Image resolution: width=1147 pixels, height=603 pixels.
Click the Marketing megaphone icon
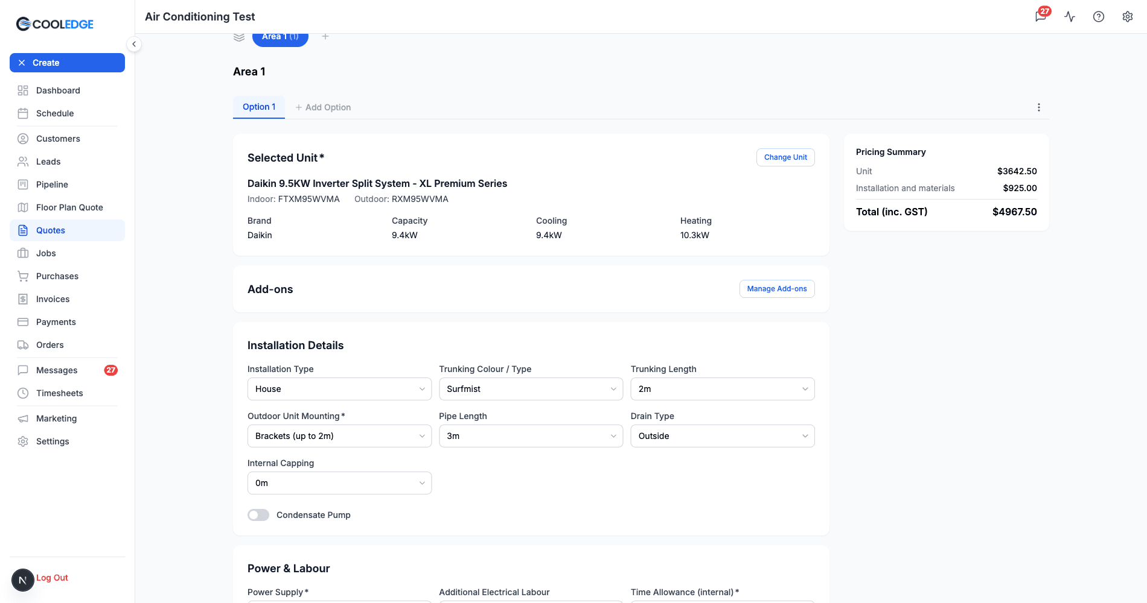[x=23, y=418]
